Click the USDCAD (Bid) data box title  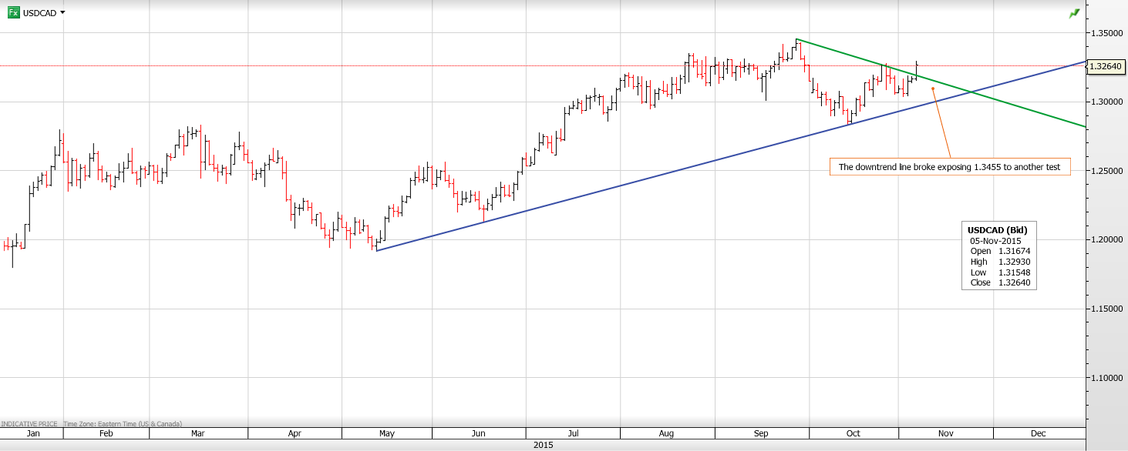[x=997, y=229]
